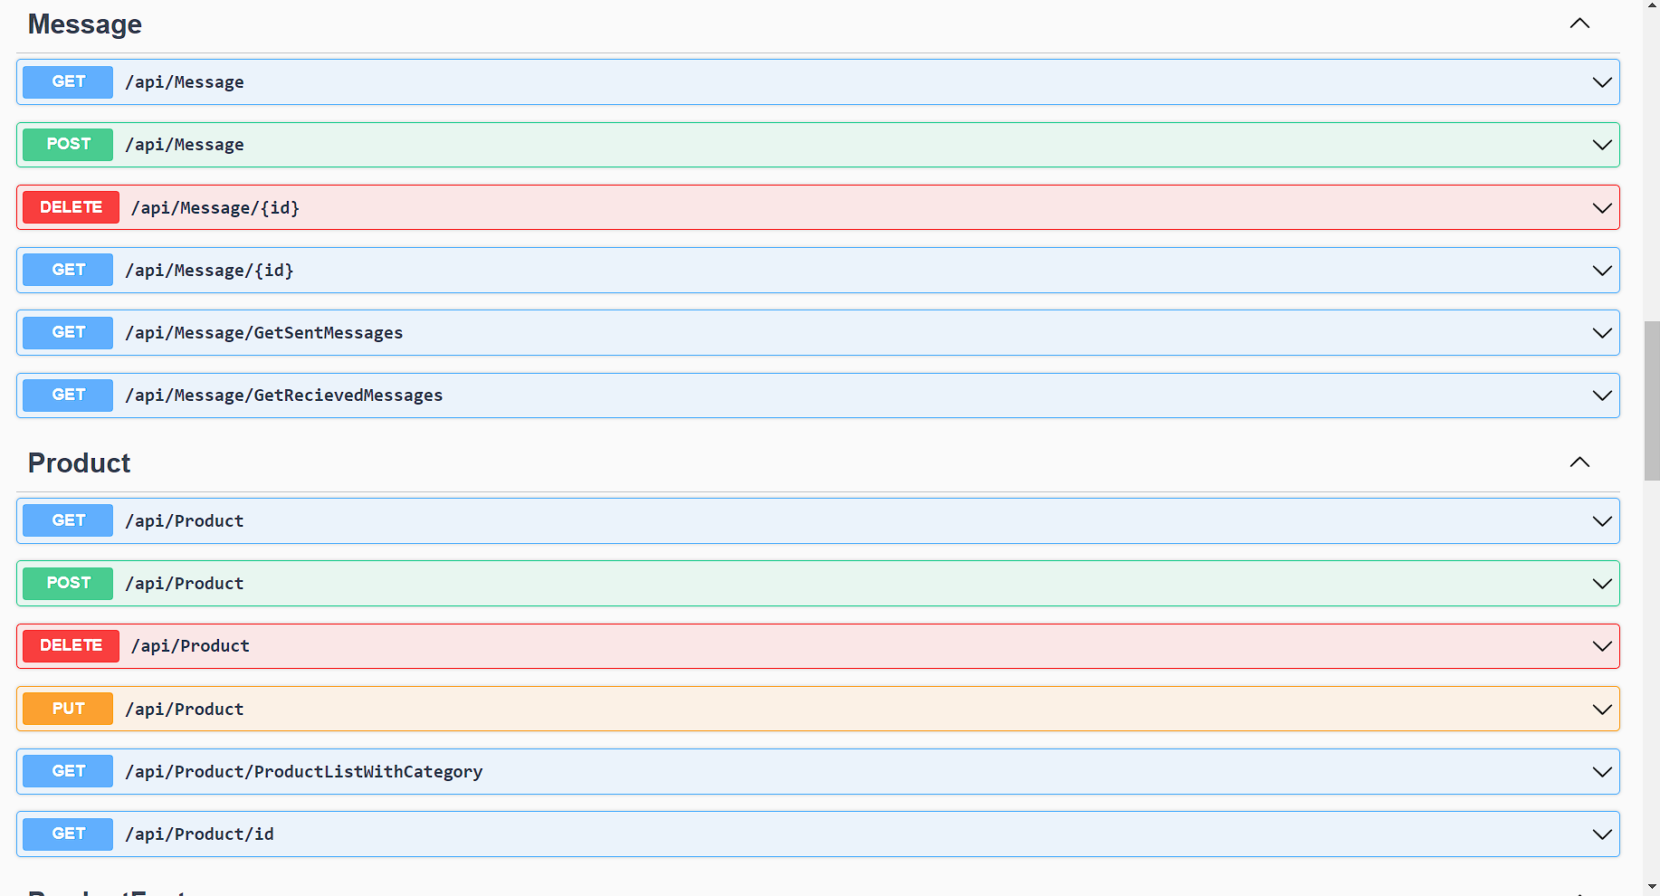
Task: Expand the GET /api/Message row's arrow
Action: pyautogui.click(x=1601, y=82)
